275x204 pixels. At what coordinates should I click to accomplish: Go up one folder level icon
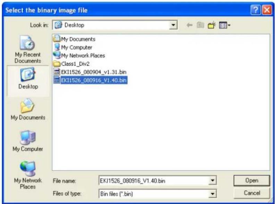pyautogui.click(x=200, y=25)
